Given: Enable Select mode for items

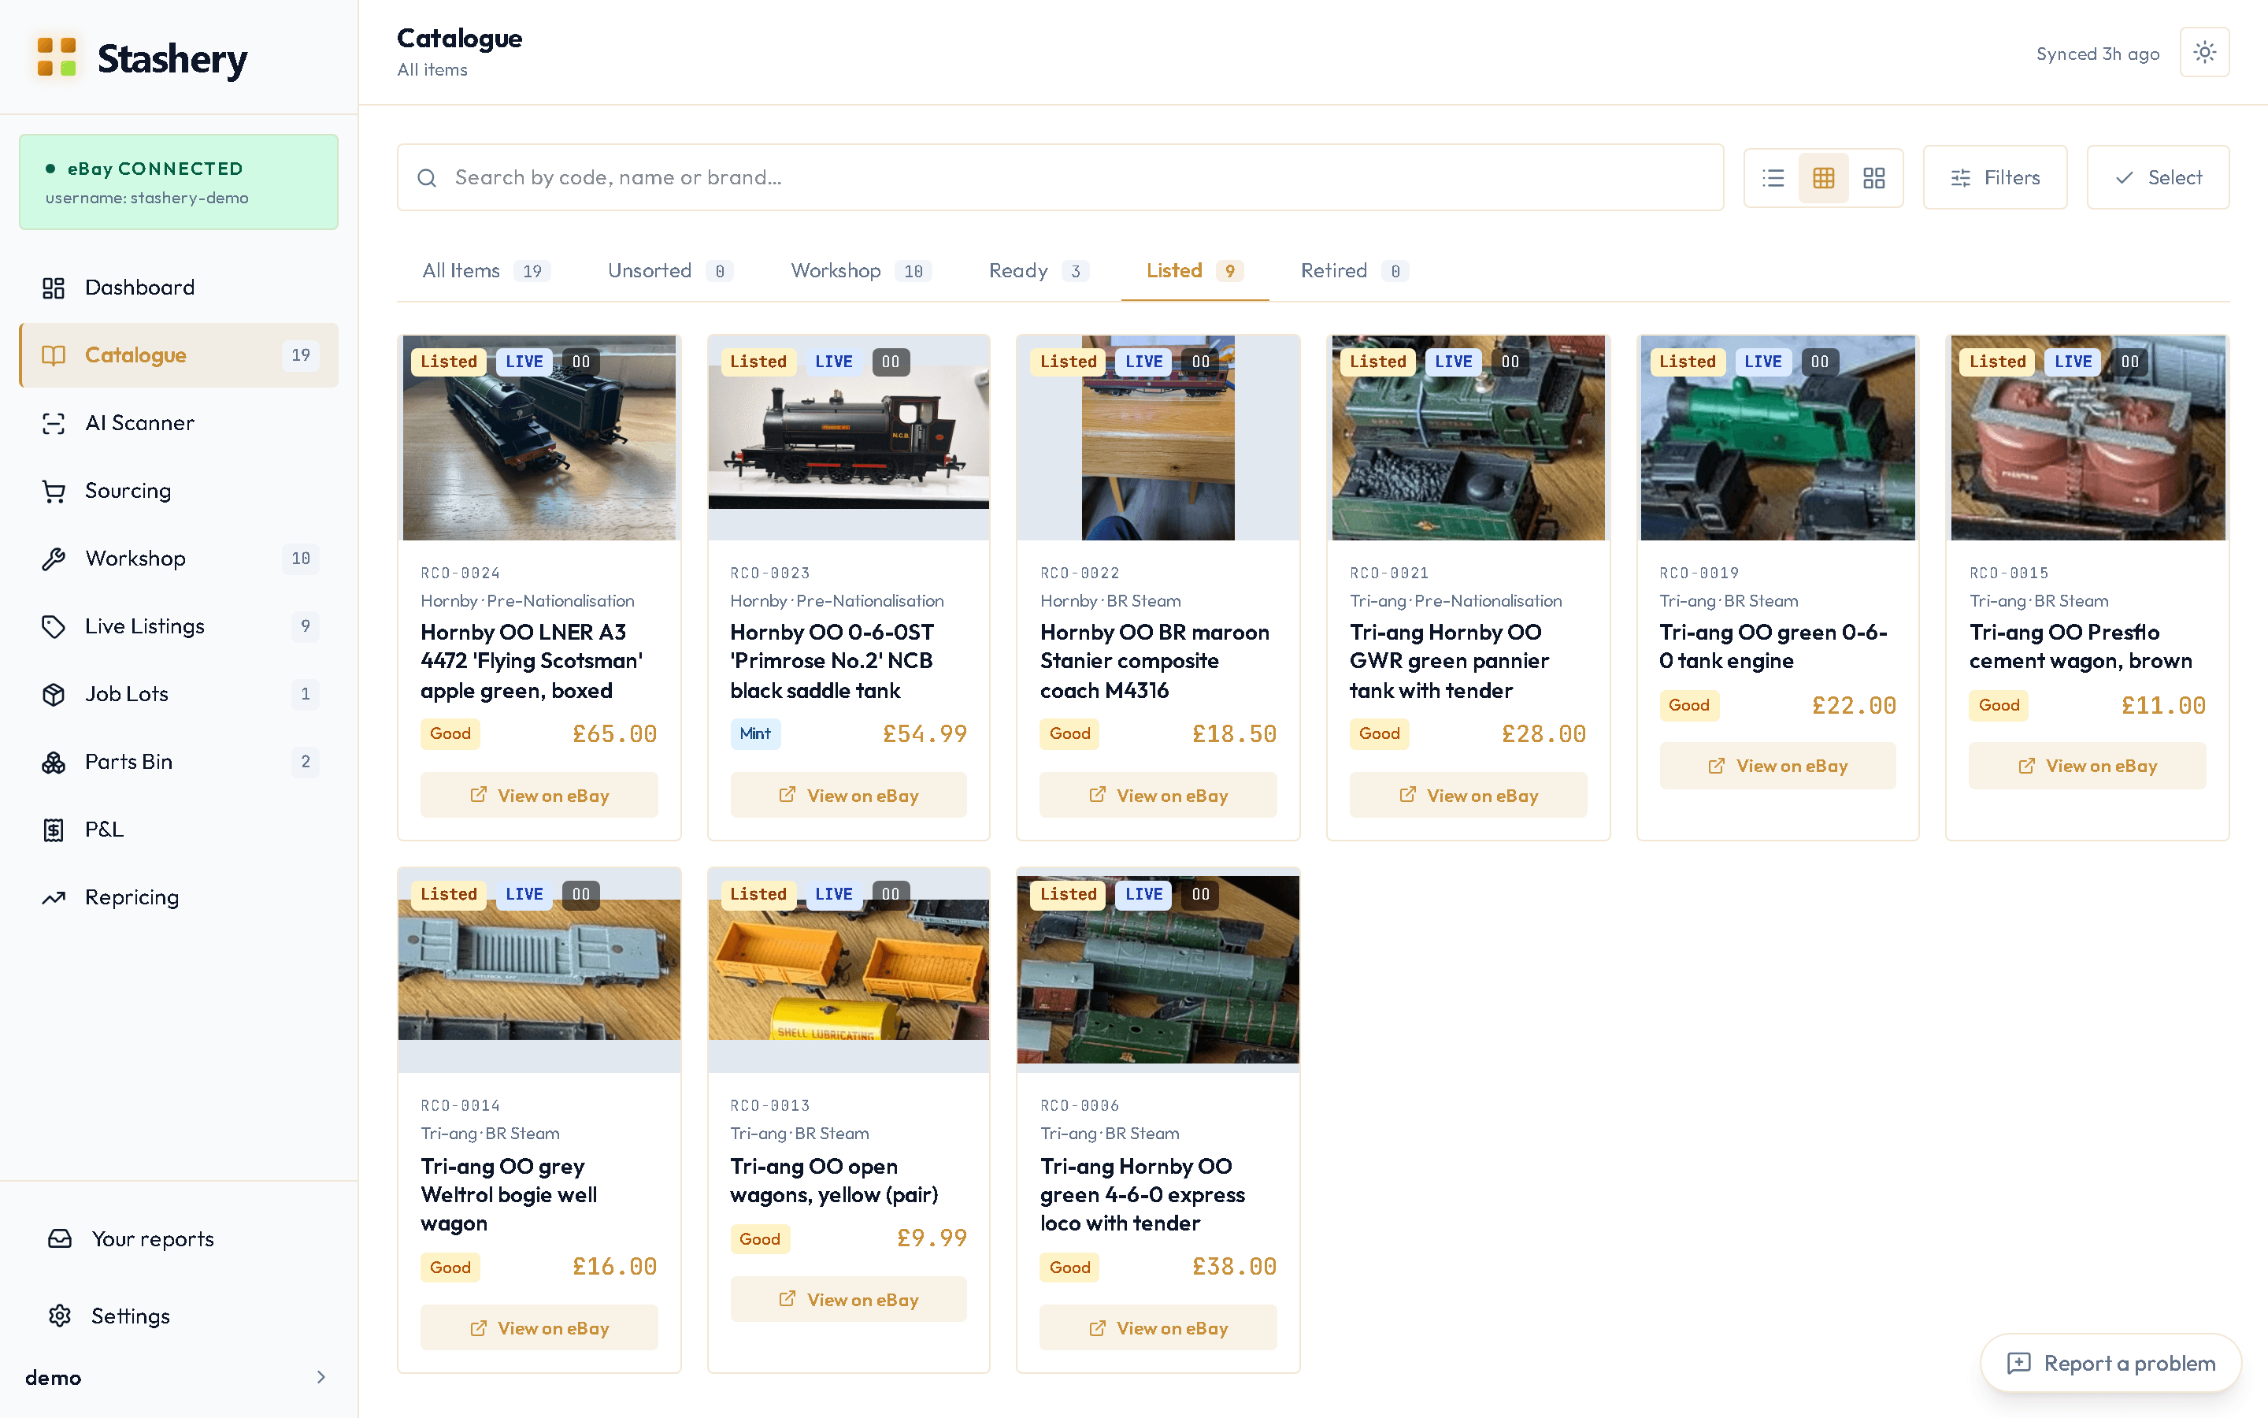Looking at the screenshot, I should point(2158,177).
